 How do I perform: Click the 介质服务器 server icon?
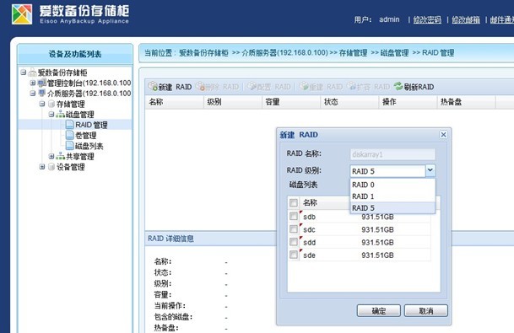(x=41, y=93)
